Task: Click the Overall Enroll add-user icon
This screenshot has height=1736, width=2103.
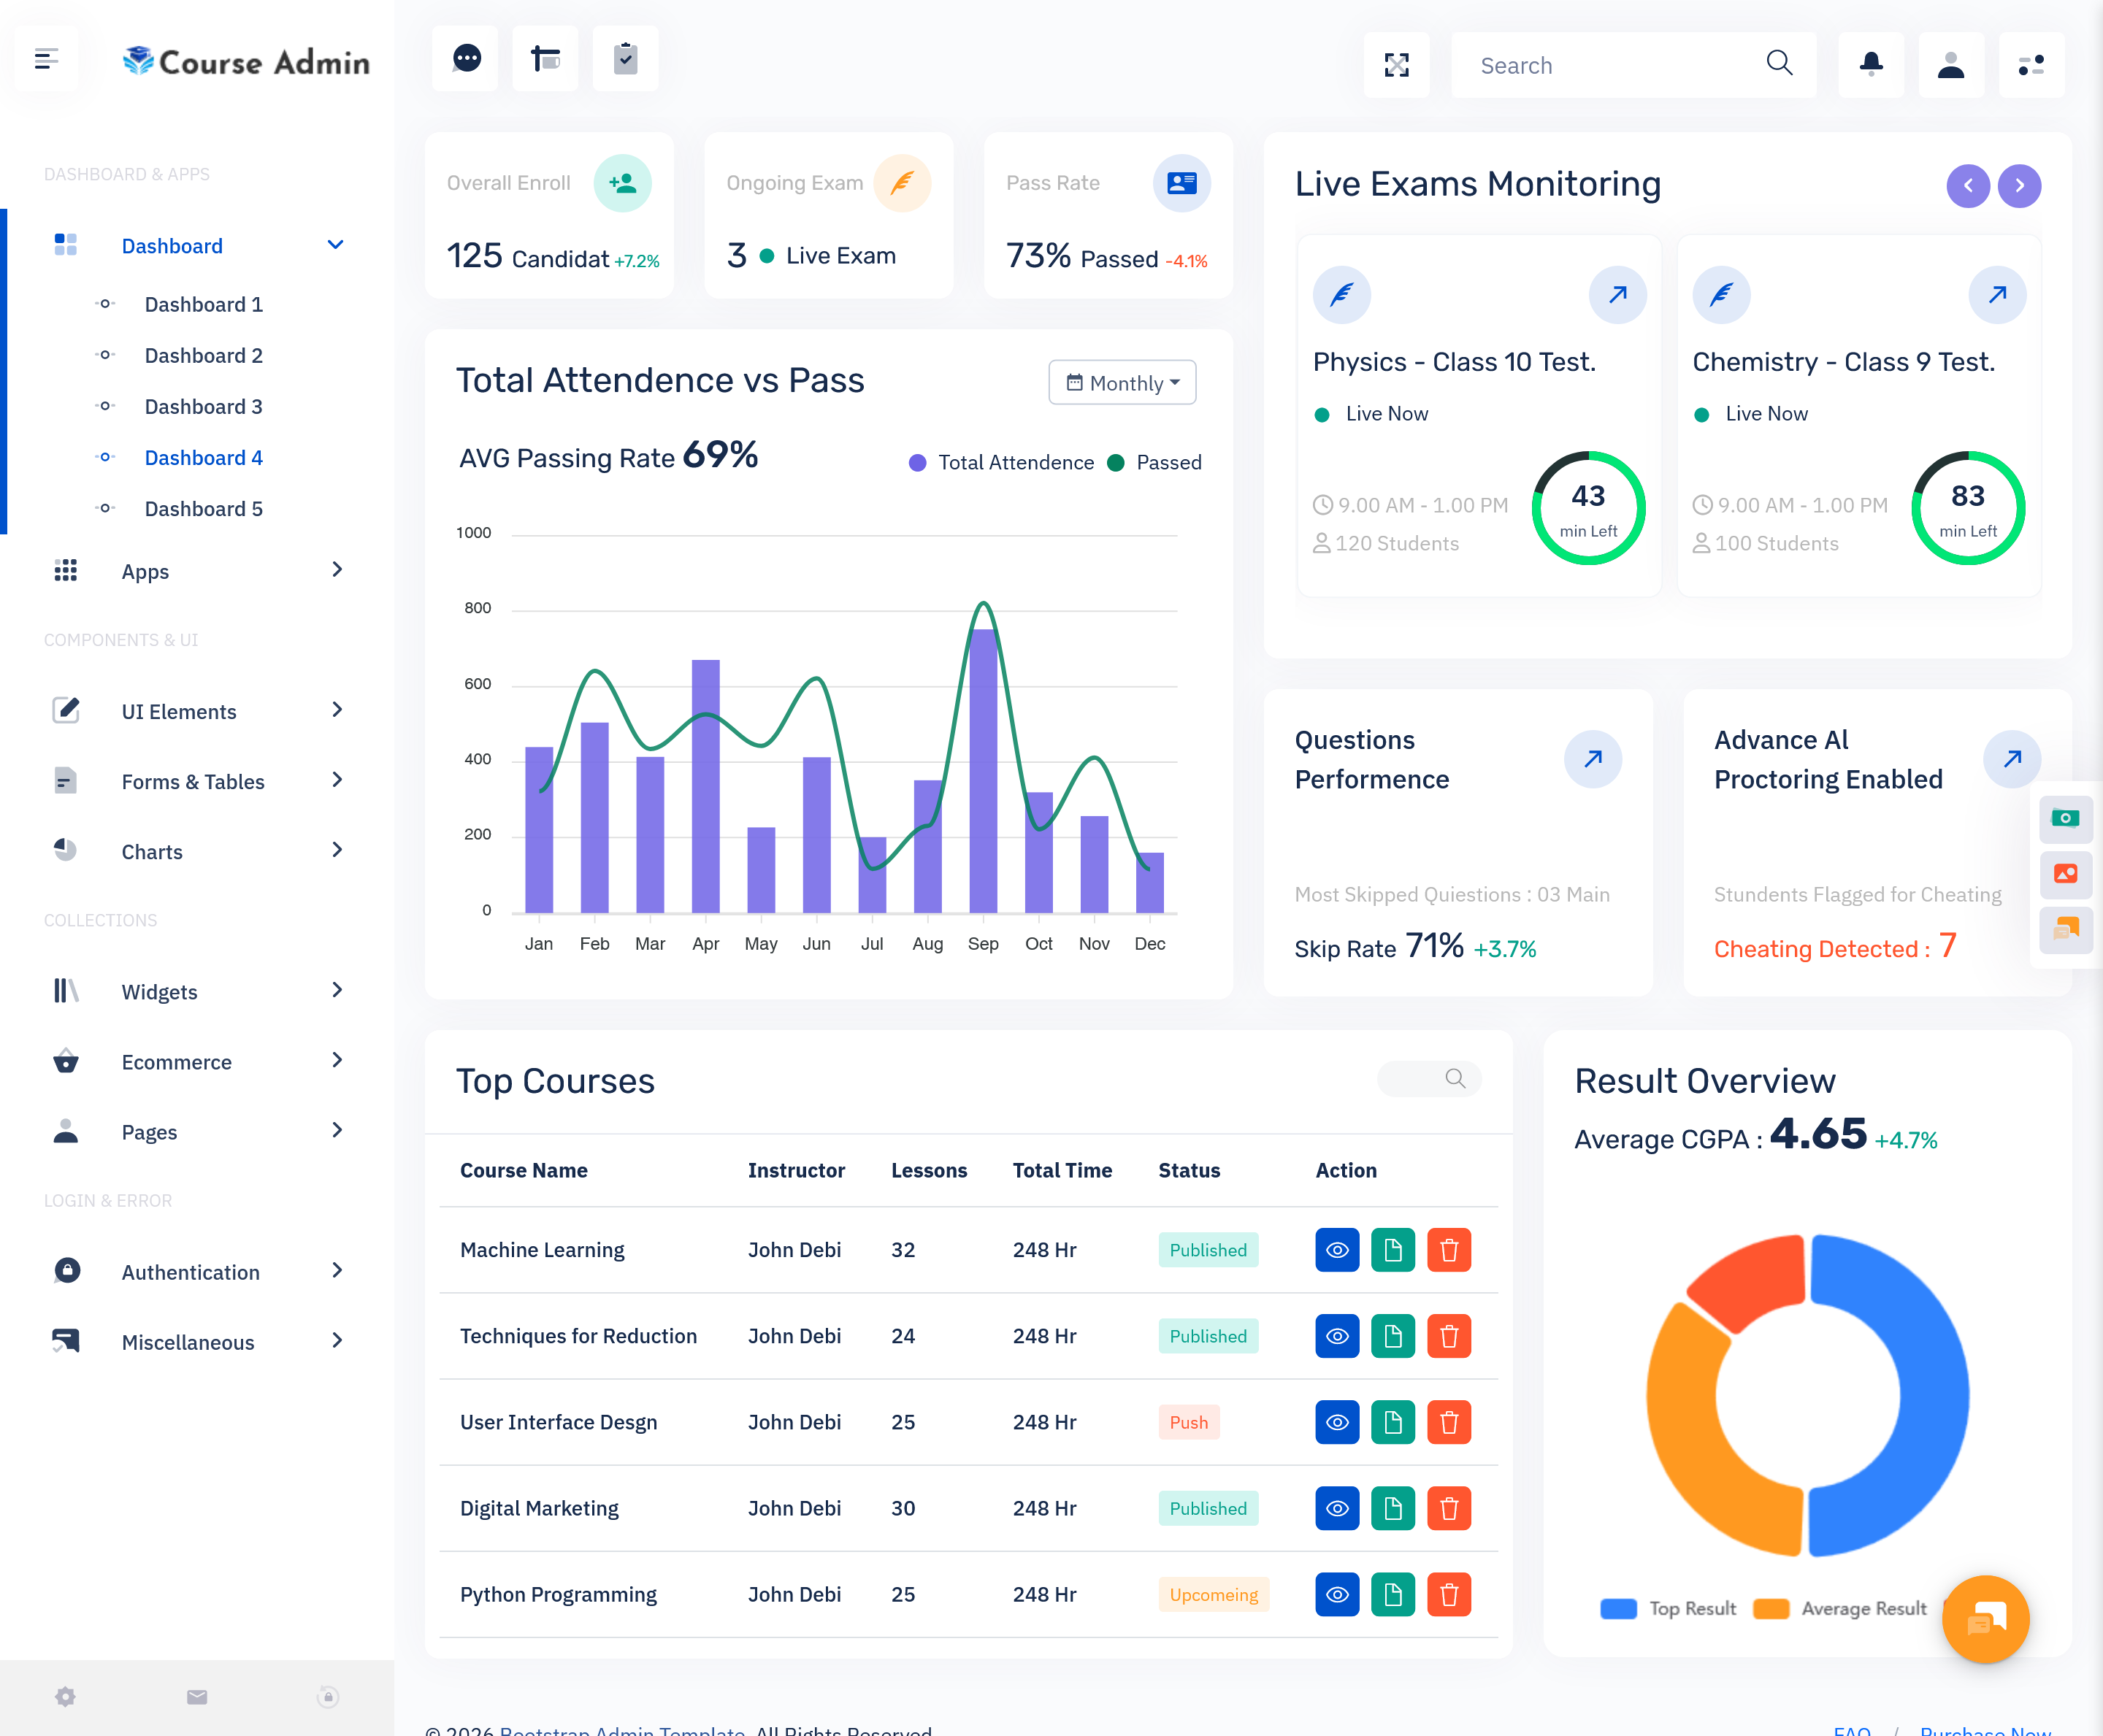Action: tap(622, 183)
